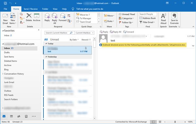
Task: Switch to Mail view in navigation bar
Action: pyautogui.click(x=4, y=116)
